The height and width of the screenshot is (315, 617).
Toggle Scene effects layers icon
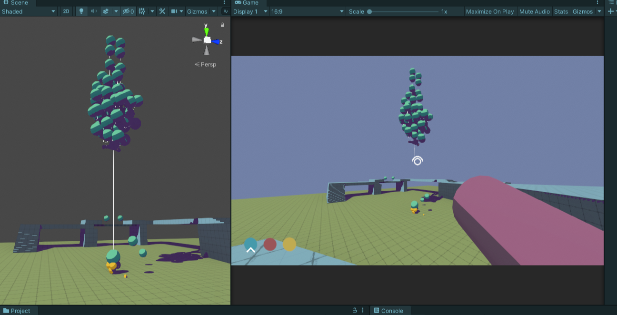[x=106, y=11]
